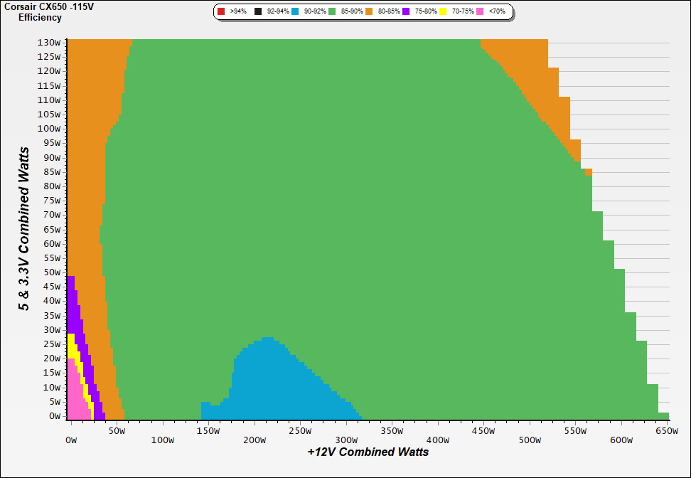Click the +12V Combined Watts axis title
Screen dimensions: 691x478
pyautogui.click(x=368, y=452)
